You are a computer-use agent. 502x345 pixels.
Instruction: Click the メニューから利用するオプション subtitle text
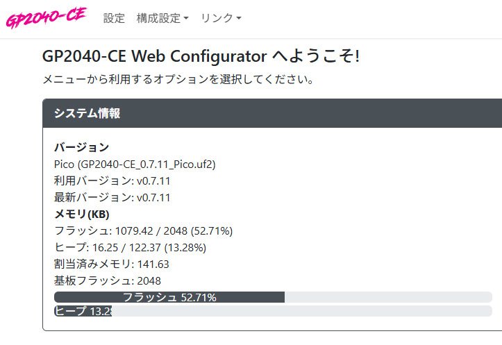click(x=178, y=79)
